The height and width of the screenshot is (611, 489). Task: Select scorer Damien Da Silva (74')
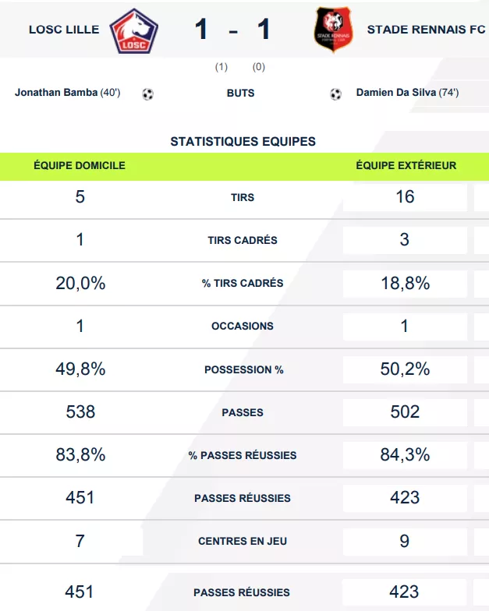(x=406, y=93)
